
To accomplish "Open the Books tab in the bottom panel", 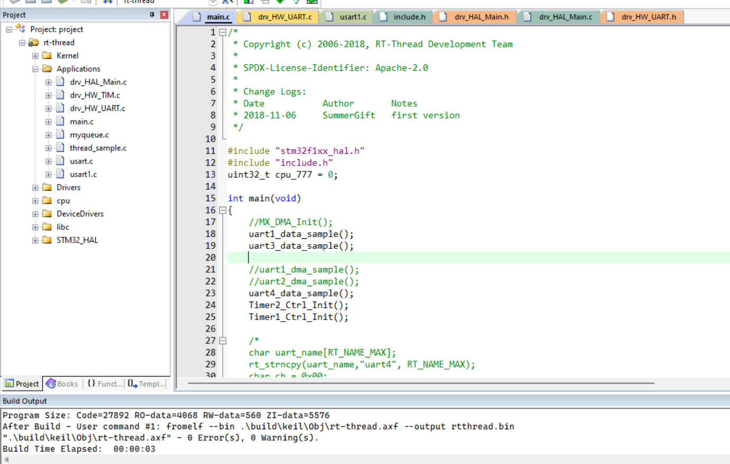I will click(62, 384).
